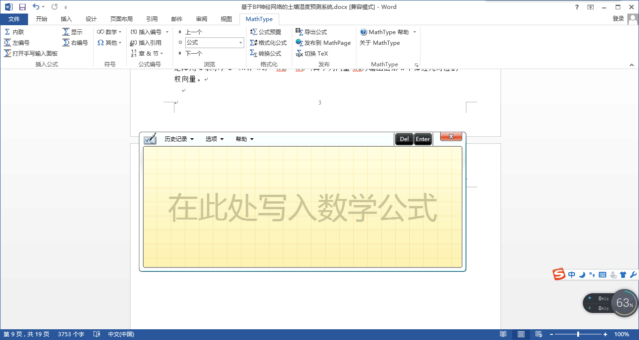Open 帮助 menu in input panel
Viewport: 639px width, 340px height.
click(245, 139)
